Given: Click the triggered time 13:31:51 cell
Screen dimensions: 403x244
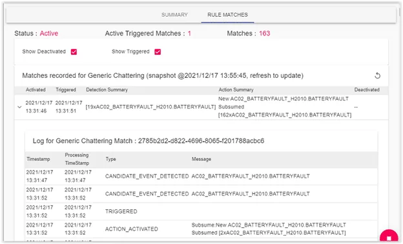Looking at the screenshot, I should pyautogui.click(x=66, y=111).
